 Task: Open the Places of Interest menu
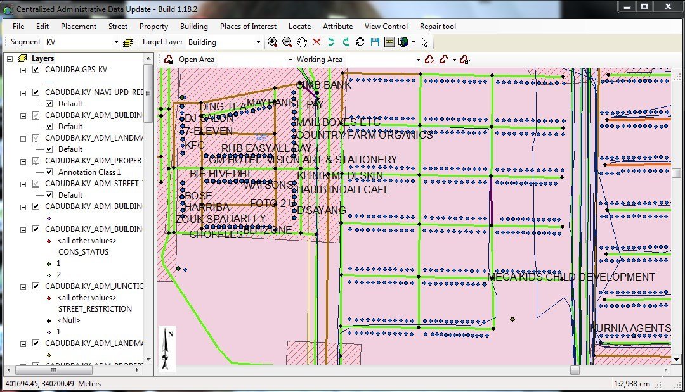[x=248, y=27]
